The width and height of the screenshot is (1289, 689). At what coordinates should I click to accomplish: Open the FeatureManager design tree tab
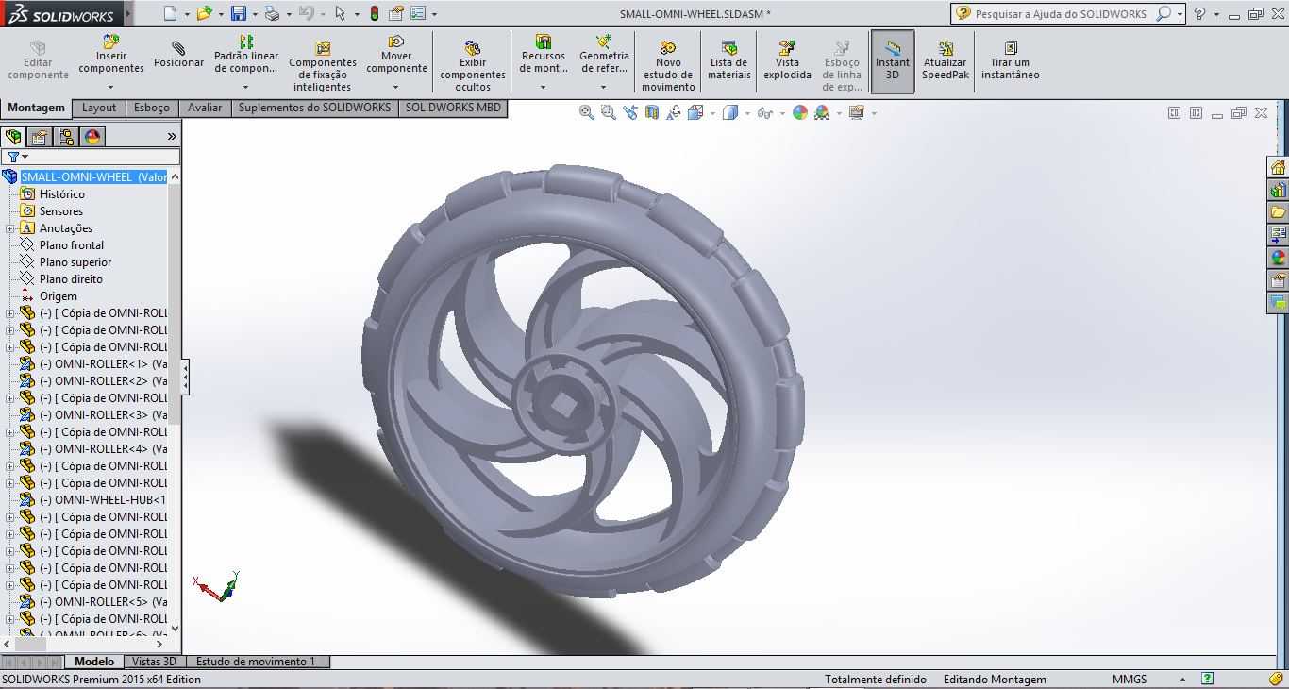[x=13, y=137]
